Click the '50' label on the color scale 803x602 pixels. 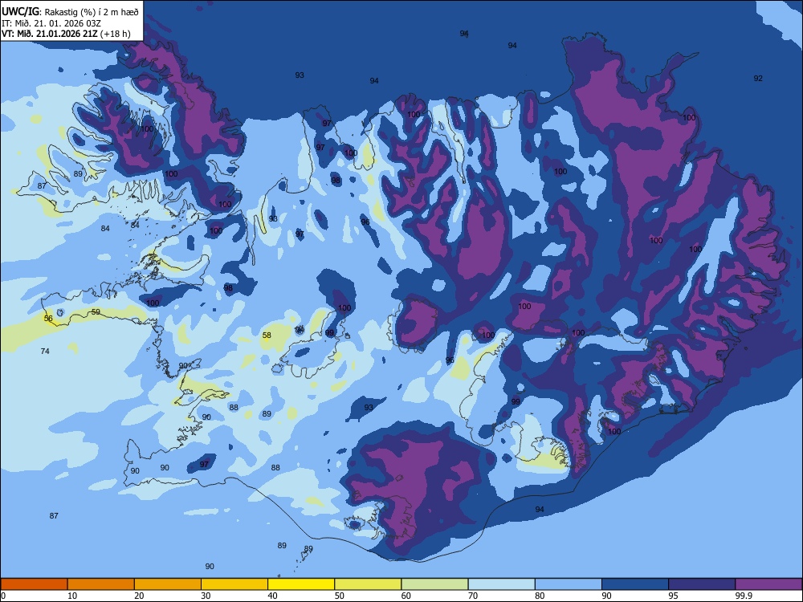tap(340, 596)
